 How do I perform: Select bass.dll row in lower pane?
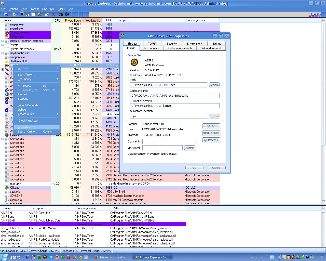(x=93, y=224)
